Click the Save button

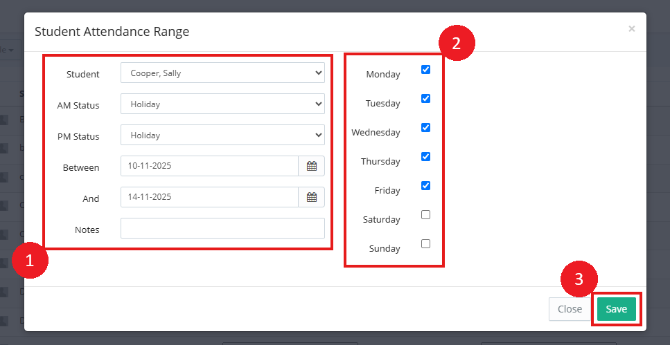616,309
